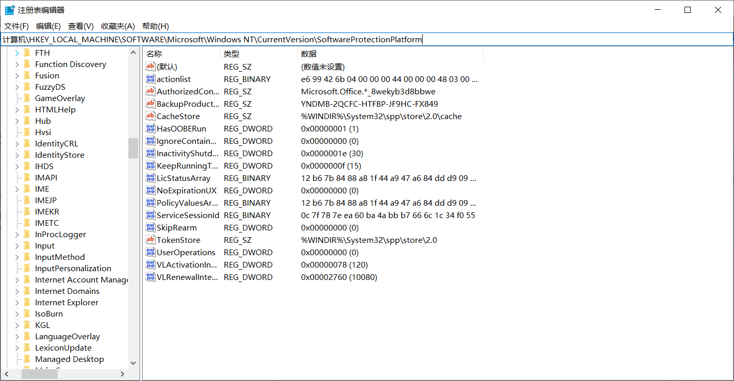Click the tree pane scroll-up arrow

pyautogui.click(x=133, y=52)
